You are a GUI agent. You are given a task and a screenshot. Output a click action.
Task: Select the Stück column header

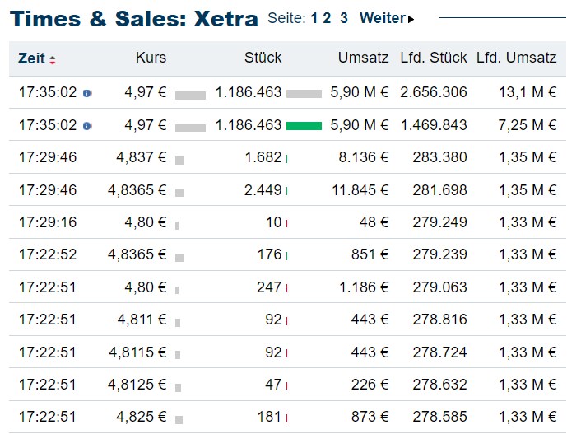263,58
